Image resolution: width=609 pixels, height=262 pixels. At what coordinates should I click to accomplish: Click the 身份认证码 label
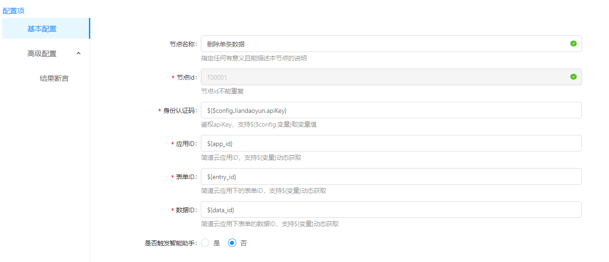click(x=180, y=111)
